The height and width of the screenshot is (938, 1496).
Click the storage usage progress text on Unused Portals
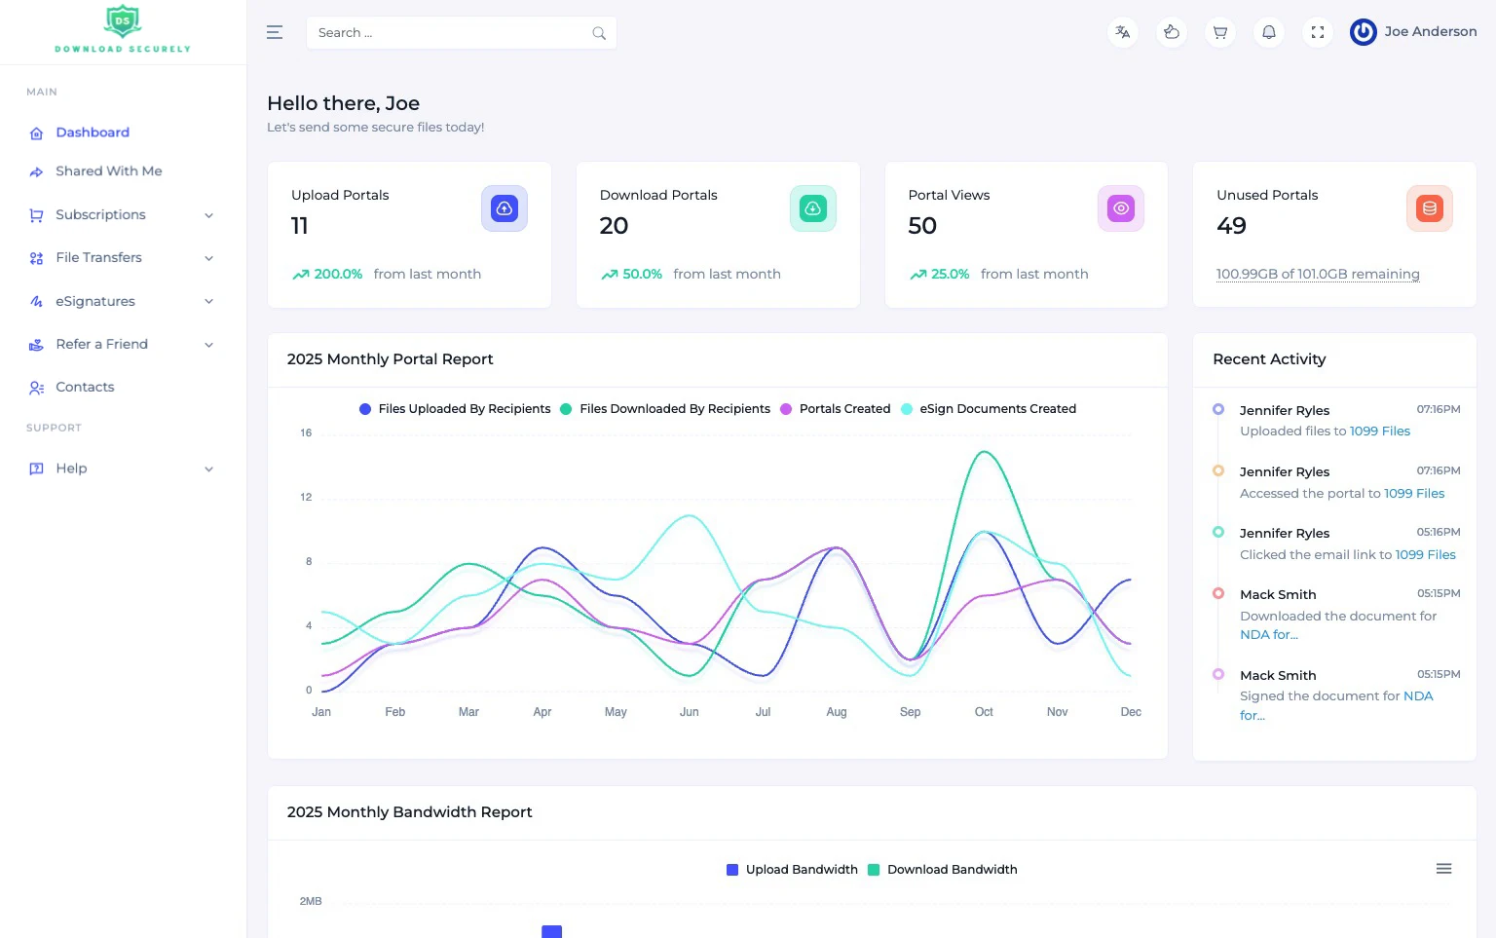point(1318,274)
